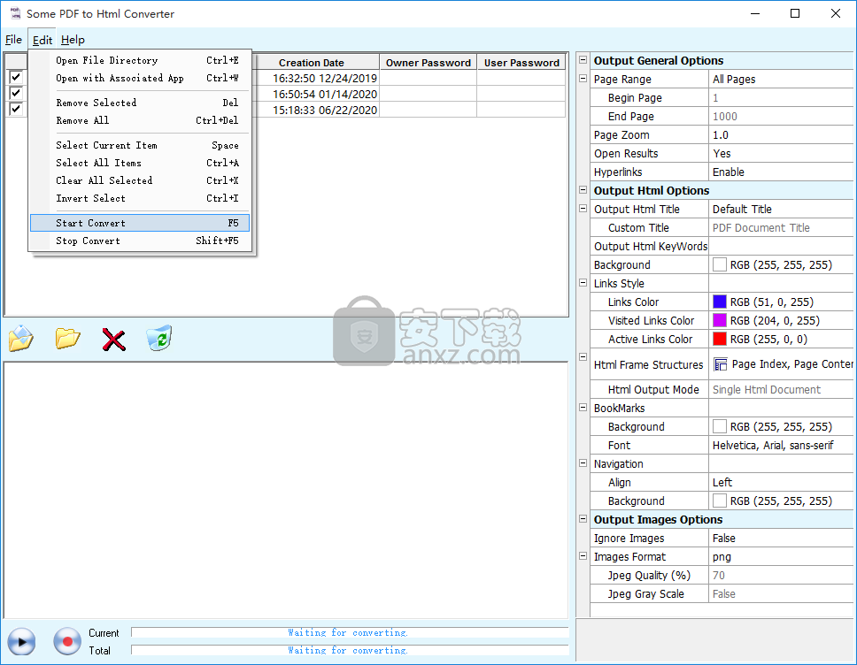Image resolution: width=857 pixels, height=665 pixels.
Task: Pick the Links Color blue swatch
Action: [720, 302]
